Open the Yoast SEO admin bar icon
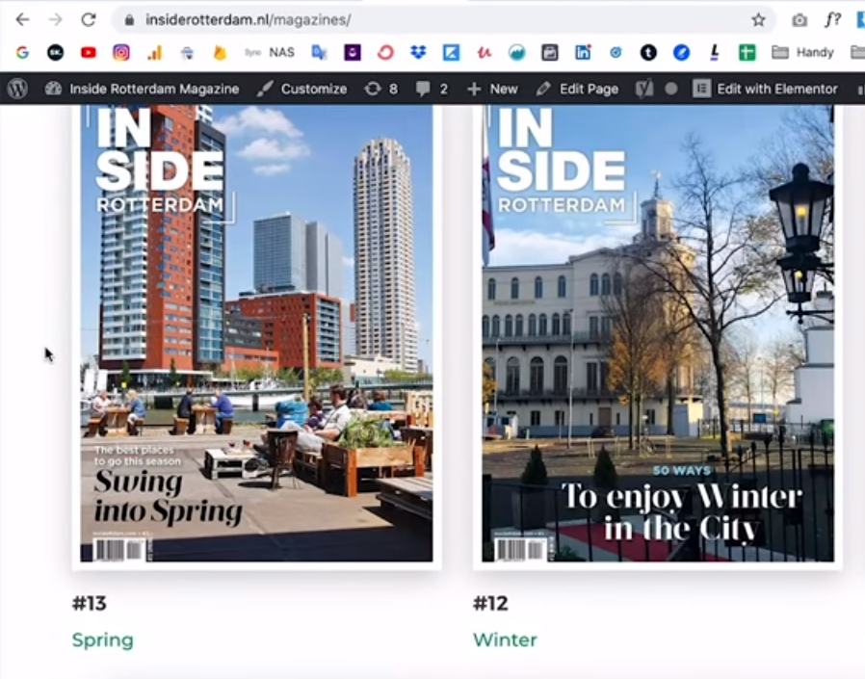 pyautogui.click(x=644, y=89)
